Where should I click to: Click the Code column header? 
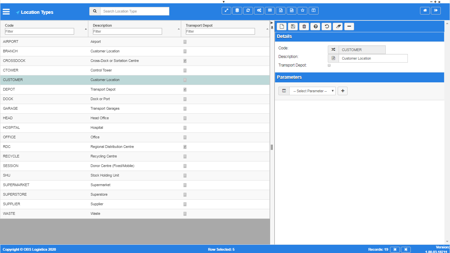[x=10, y=25]
